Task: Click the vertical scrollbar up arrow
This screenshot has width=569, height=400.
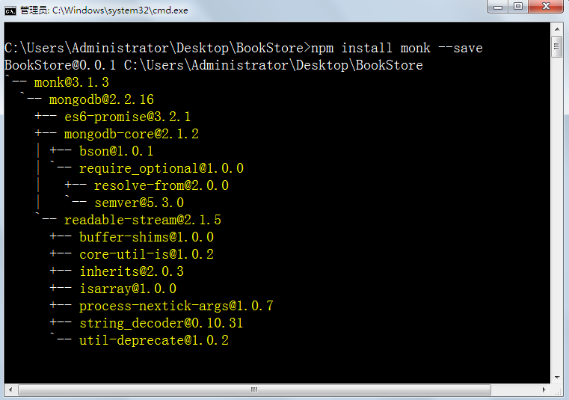Action: [557, 28]
